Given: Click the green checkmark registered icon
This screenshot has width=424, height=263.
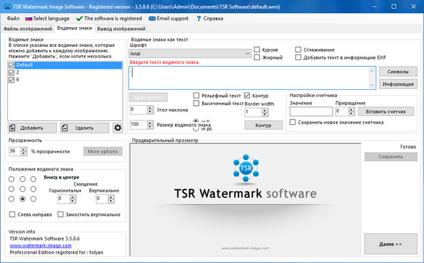Looking at the screenshot, I should click(x=79, y=19).
